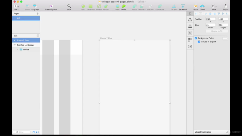
Task: Click the Backward arrange icon
Action: pyautogui.click(x=183, y=6)
